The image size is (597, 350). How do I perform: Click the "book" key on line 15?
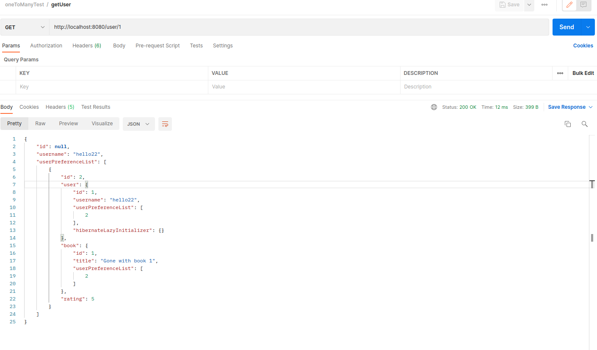pyautogui.click(x=70, y=245)
